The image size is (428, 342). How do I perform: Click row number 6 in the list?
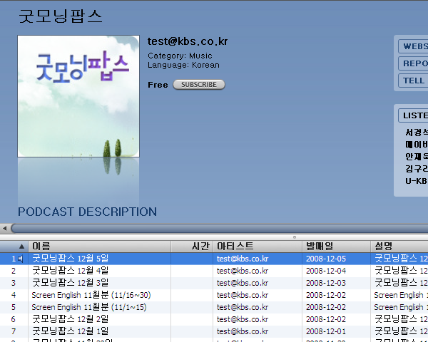coord(14,319)
